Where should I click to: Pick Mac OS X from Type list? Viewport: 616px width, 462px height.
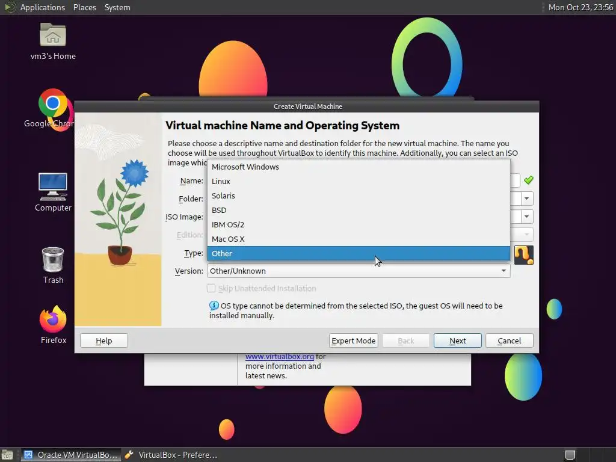[359, 239]
